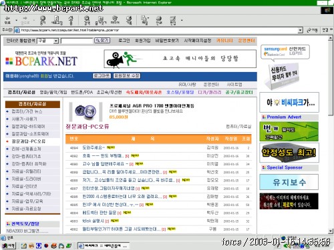Select the blue 호스팅/포워딩 navigation tab

pos(180,92)
